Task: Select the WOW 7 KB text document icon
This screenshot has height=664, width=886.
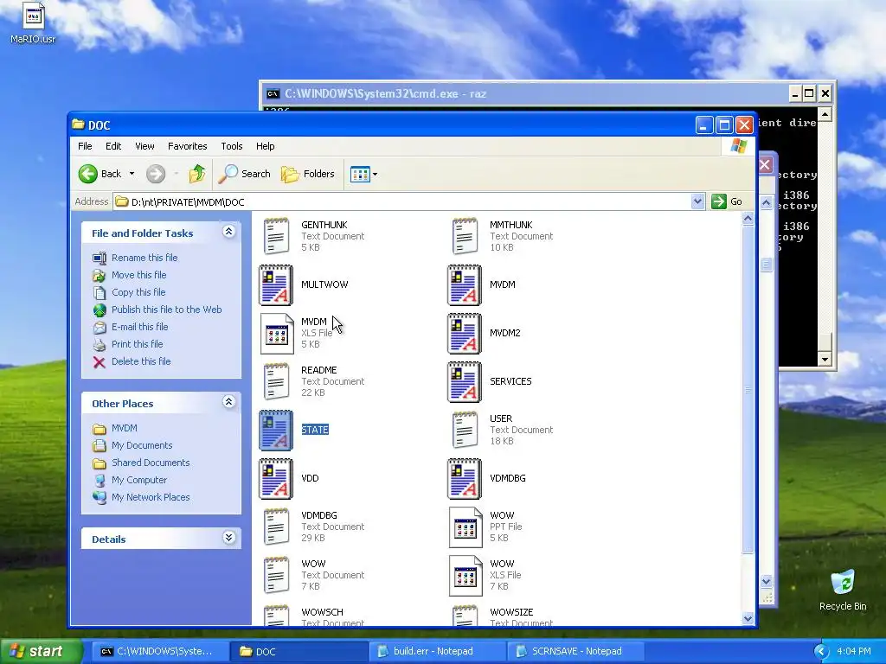Action: point(276,575)
